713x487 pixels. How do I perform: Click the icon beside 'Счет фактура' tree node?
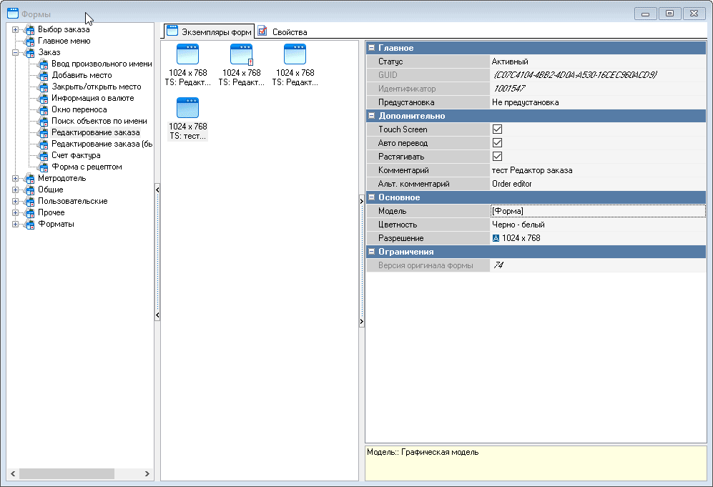pyautogui.click(x=43, y=155)
